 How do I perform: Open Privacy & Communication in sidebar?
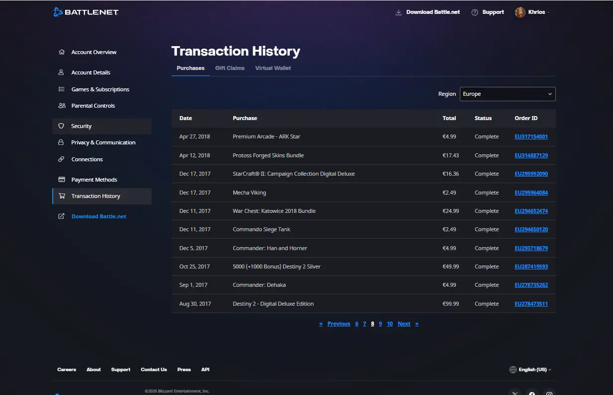coord(102,142)
